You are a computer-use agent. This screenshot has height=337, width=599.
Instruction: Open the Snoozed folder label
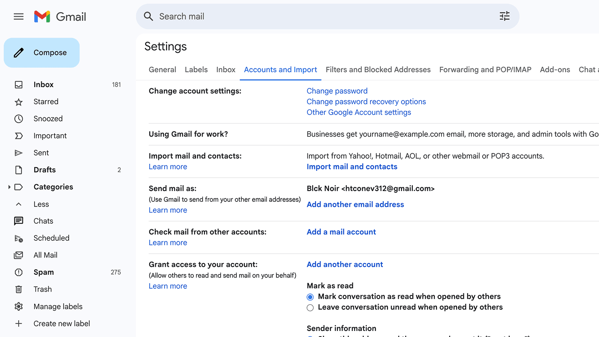(48, 119)
